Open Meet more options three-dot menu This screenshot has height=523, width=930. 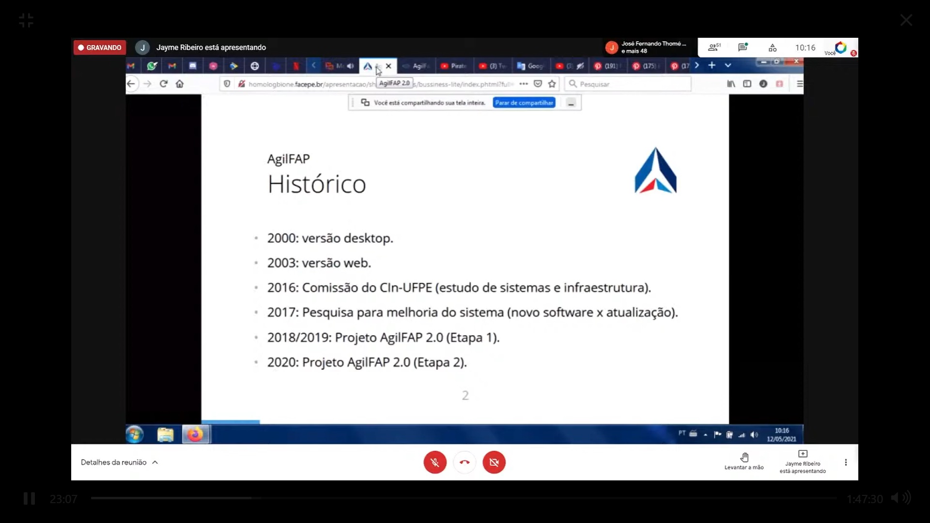point(846,462)
